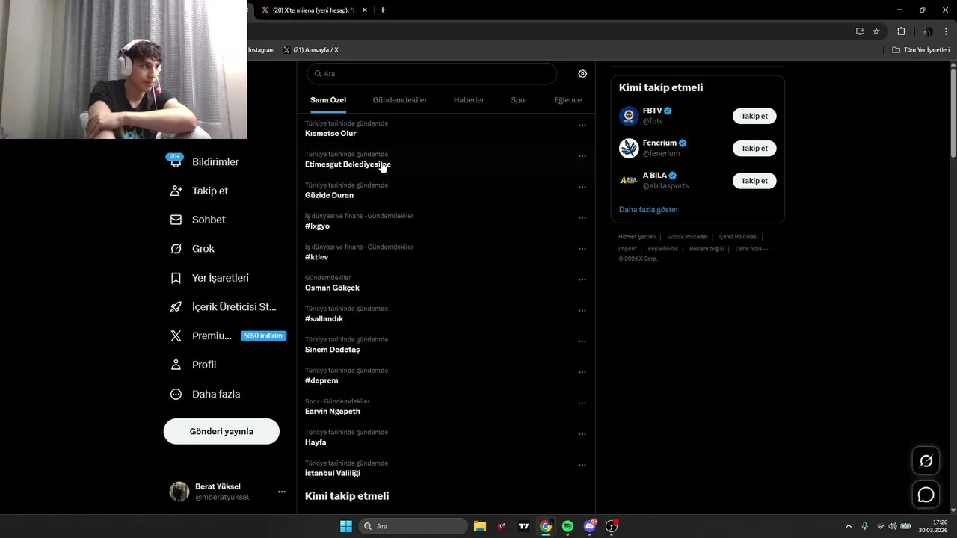Image resolution: width=957 pixels, height=538 pixels.
Task: Click the FBTV profile avatar
Action: click(629, 116)
